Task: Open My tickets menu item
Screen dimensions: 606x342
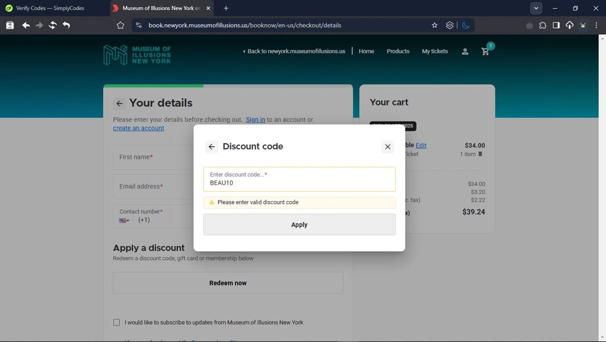Action: (435, 51)
